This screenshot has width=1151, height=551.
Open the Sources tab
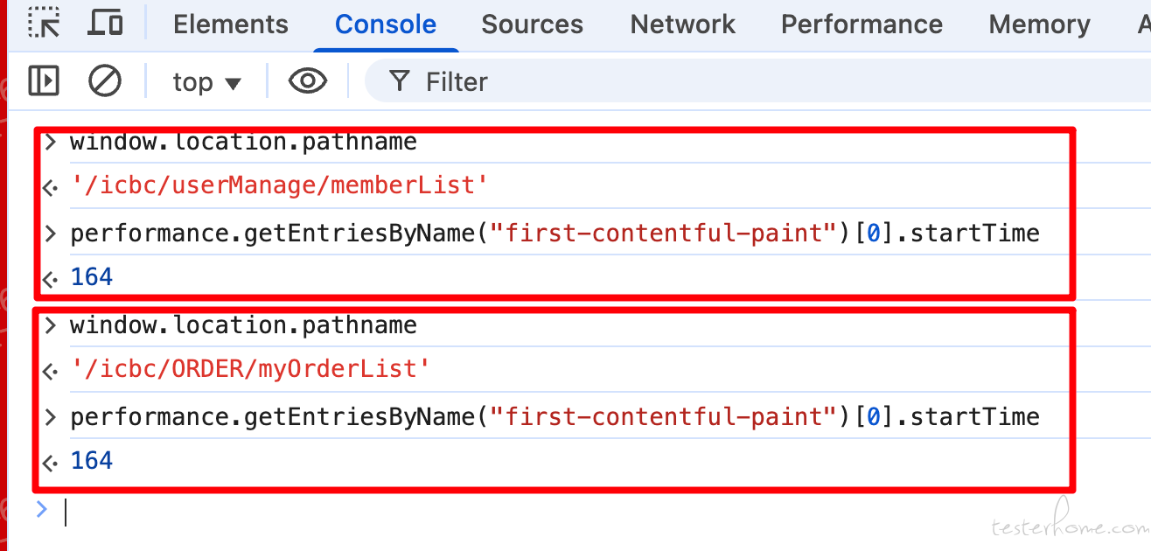tap(532, 24)
